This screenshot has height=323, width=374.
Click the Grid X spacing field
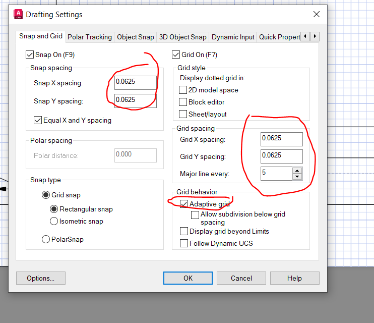click(282, 139)
